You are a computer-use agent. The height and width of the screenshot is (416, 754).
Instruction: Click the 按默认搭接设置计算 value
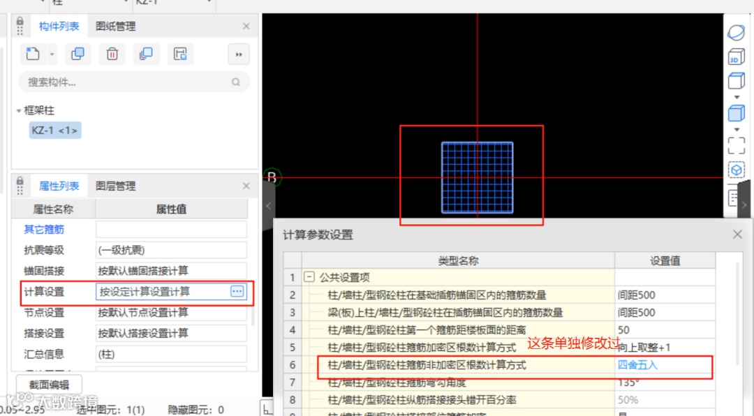pyautogui.click(x=171, y=333)
